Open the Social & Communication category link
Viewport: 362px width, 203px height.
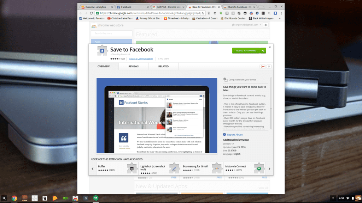(141, 59)
